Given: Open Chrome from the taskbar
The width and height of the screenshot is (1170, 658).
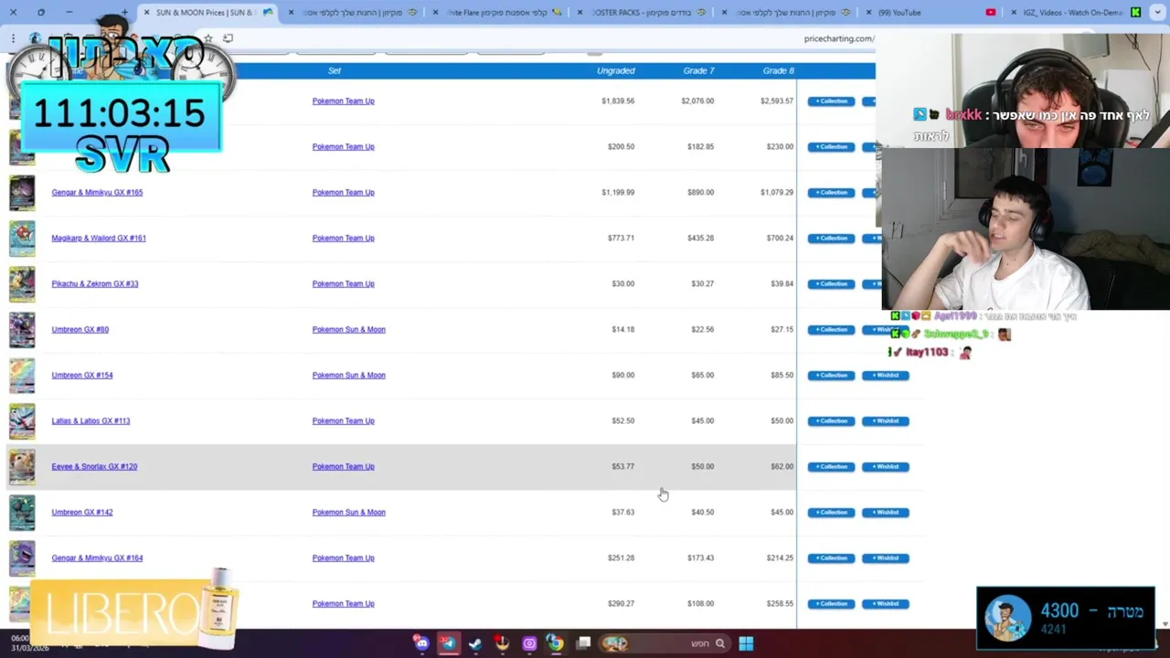Looking at the screenshot, I should click(555, 643).
